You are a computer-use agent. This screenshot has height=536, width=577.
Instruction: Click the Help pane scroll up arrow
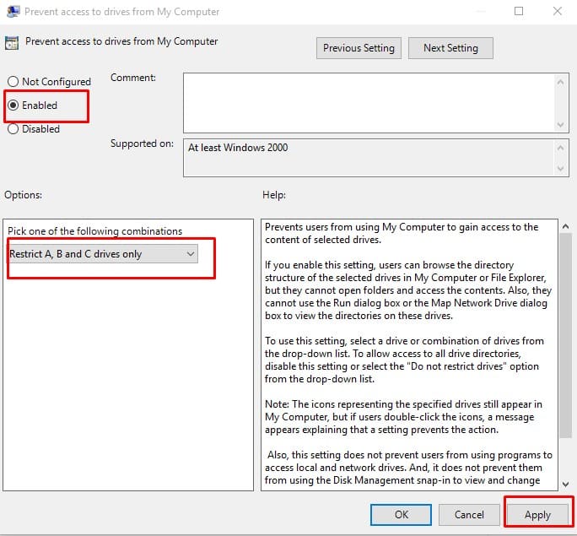tap(565, 227)
